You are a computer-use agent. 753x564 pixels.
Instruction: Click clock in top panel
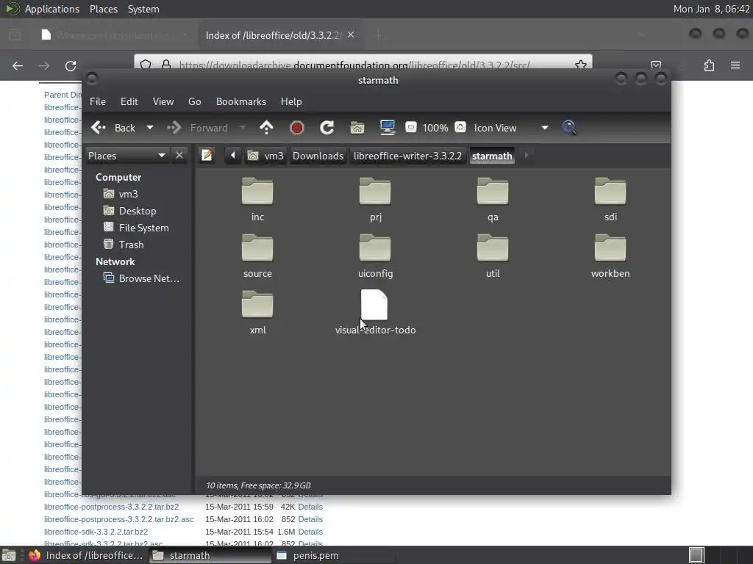(711, 9)
